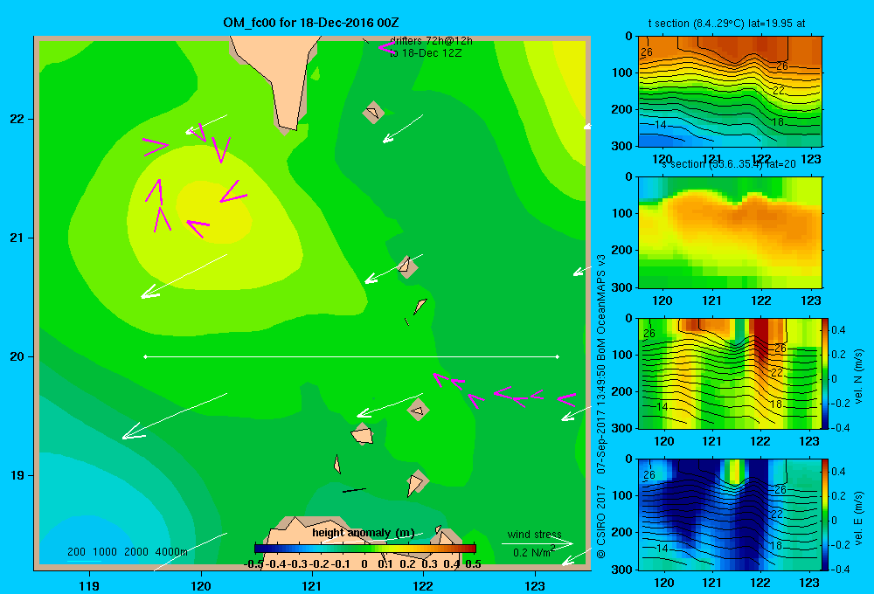Click the 26 contour label in temperature section
Viewport: 874px width, 594px height.
pos(647,52)
